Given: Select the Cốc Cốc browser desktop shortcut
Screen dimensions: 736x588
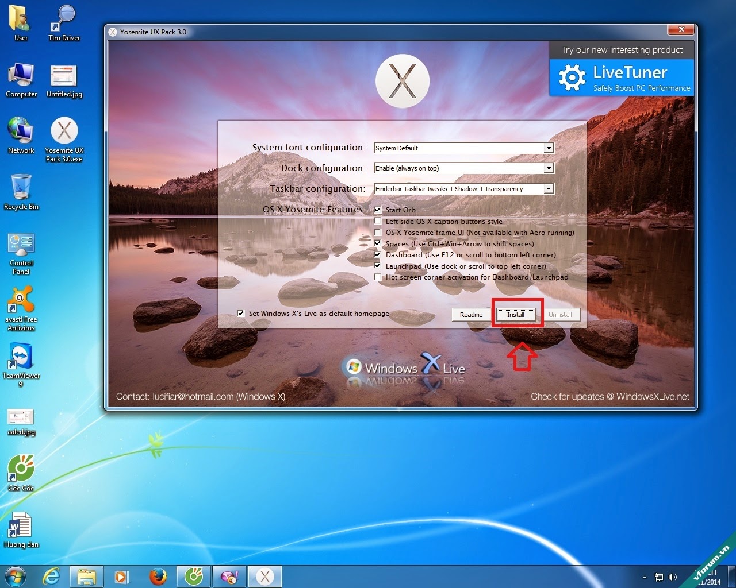Looking at the screenshot, I should point(21,473).
